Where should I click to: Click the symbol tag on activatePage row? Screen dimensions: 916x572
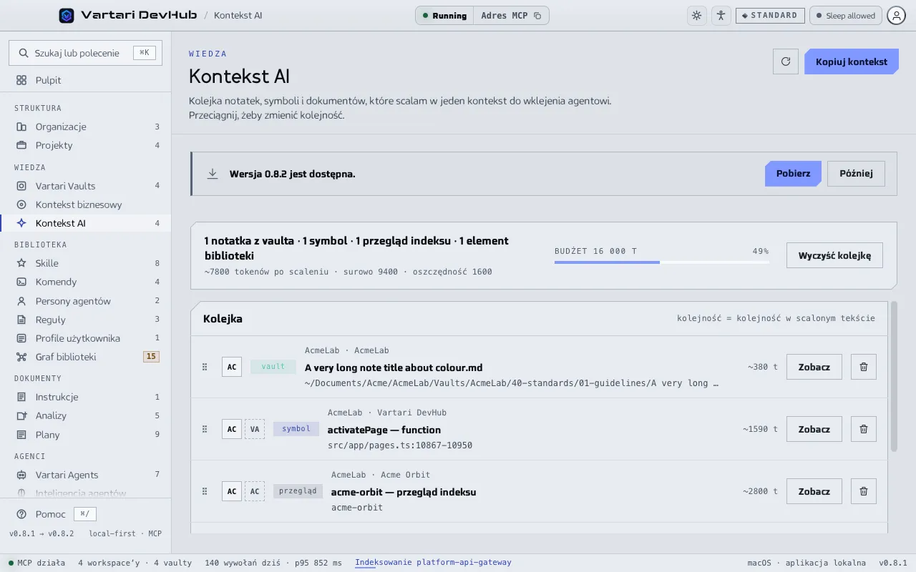(296, 429)
